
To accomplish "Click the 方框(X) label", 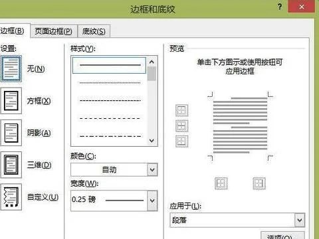I will [39, 101].
